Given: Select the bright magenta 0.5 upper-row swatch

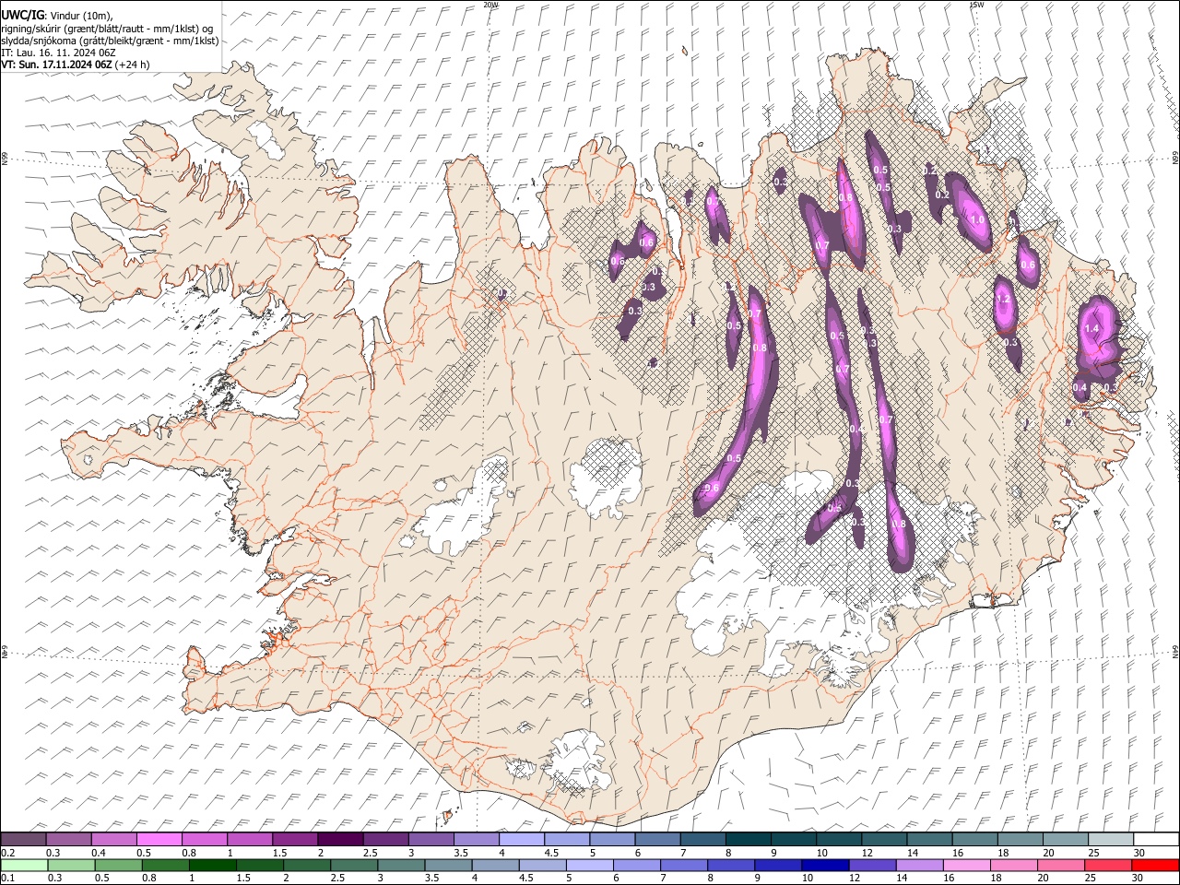Looking at the screenshot, I should [159, 839].
